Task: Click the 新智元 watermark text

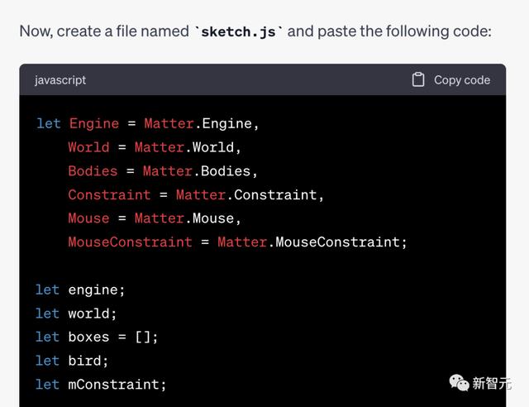Action: 492,383
